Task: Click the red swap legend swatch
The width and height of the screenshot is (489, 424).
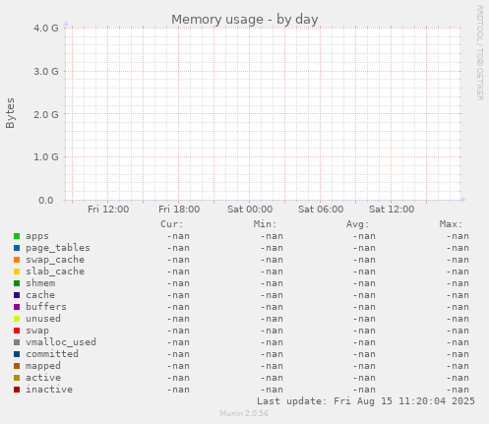Action: point(17,331)
